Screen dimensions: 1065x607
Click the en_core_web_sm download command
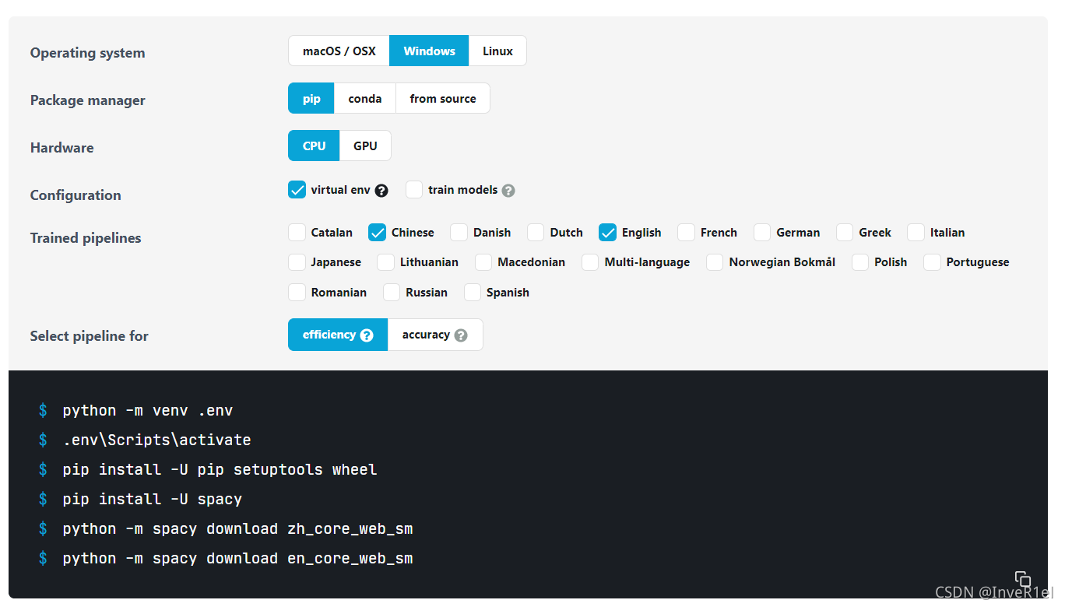237,559
